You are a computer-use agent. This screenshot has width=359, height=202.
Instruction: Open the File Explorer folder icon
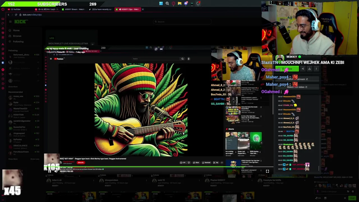pos(179,4)
